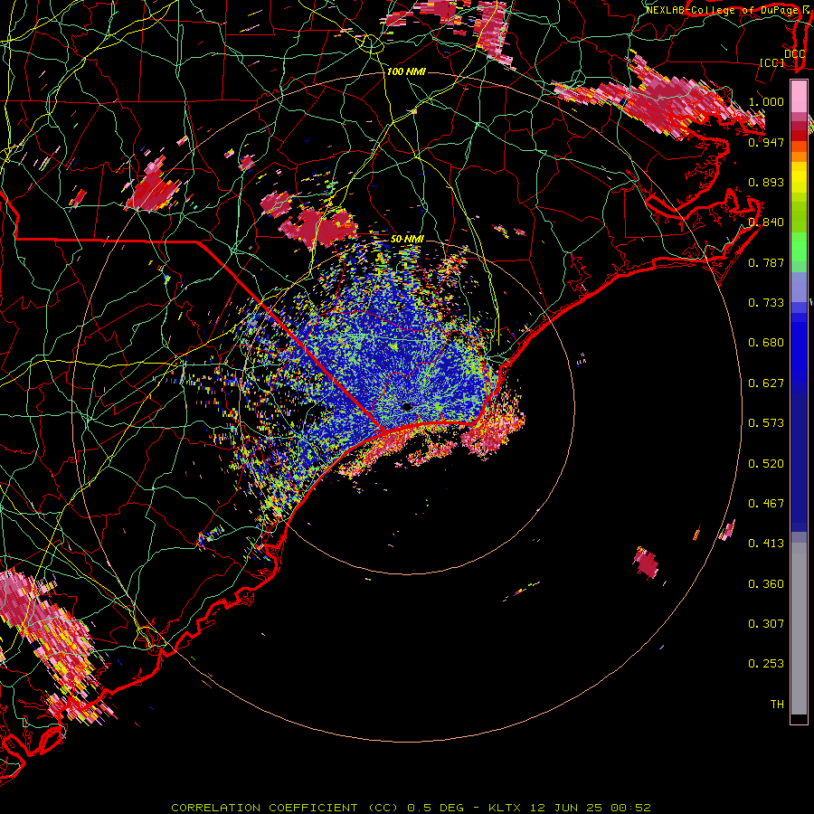Screen dimensions: 814x814
Task: Select the 0.787 scale value
Action: point(766,262)
